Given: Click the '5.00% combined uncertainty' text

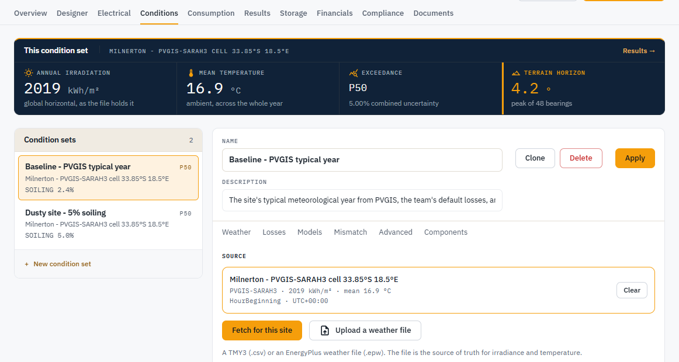Looking at the screenshot, I should click(394, 103).
